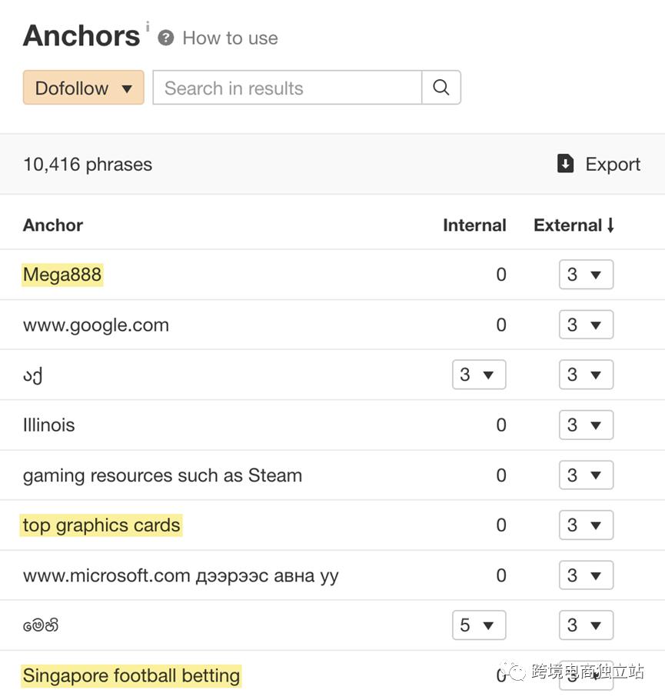
Task: Sort by External column header
Action: 574,225
